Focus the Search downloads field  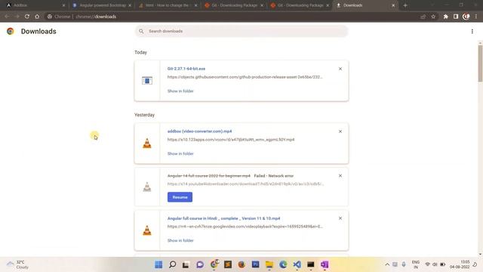click(241, 31)
